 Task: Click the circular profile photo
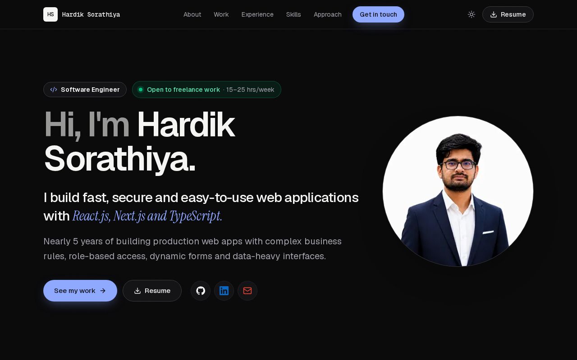click(458, 191)
